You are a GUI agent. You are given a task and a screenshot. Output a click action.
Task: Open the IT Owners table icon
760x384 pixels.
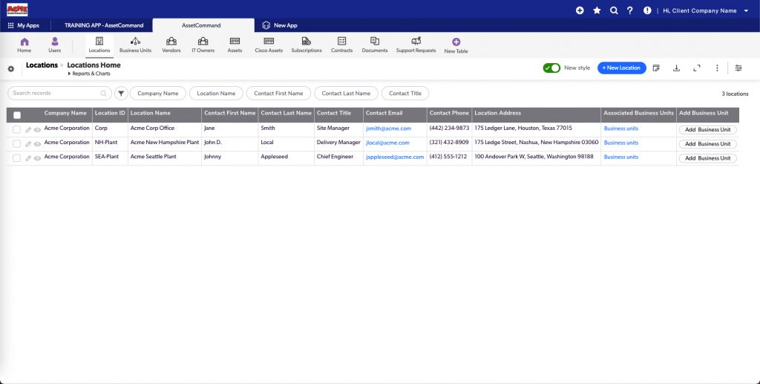(203, 41)
